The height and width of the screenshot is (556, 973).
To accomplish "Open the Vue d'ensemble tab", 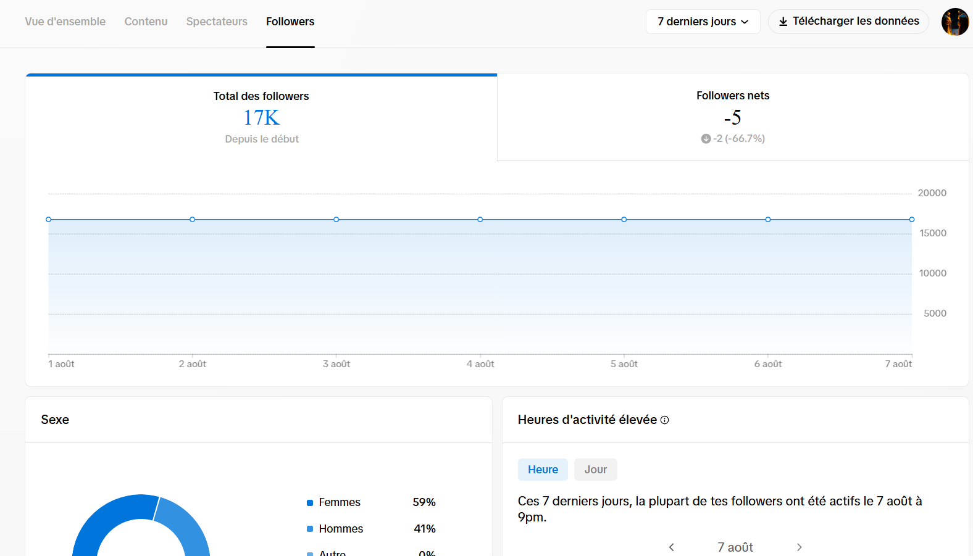I will tap(65, 22).
